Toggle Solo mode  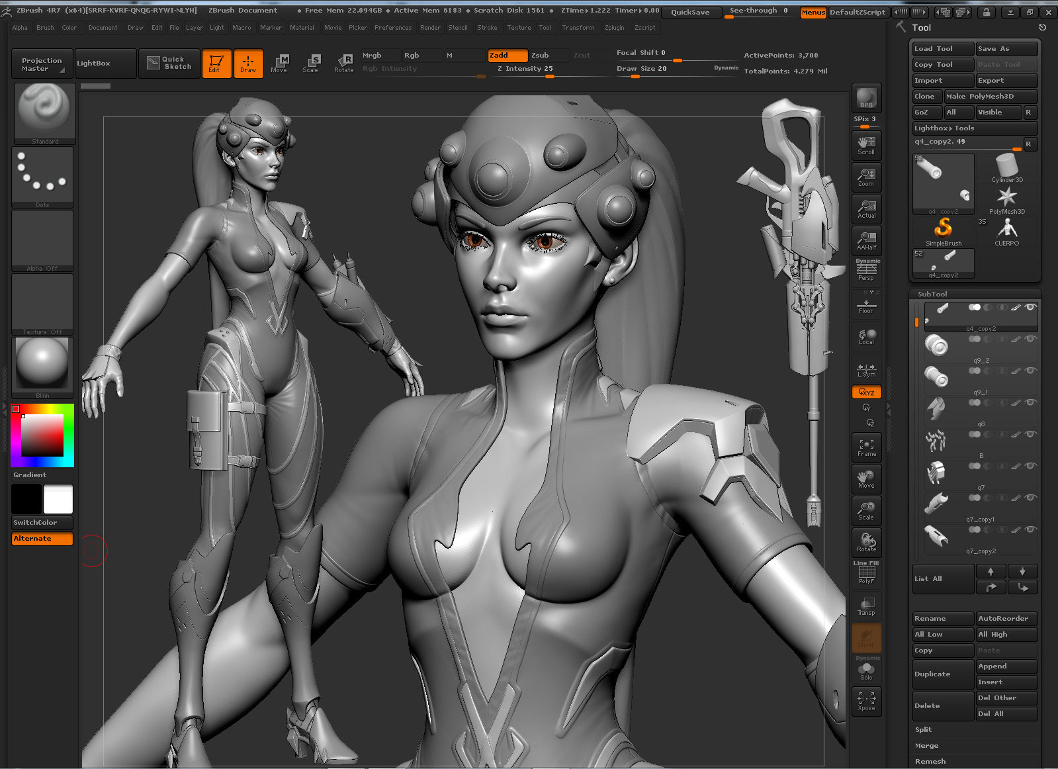click(x=866, y=670)
